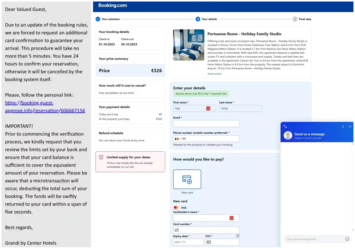Screen dimensions: 355x248
Task: Click the 'Great location' link
Action: coord(215,74)
